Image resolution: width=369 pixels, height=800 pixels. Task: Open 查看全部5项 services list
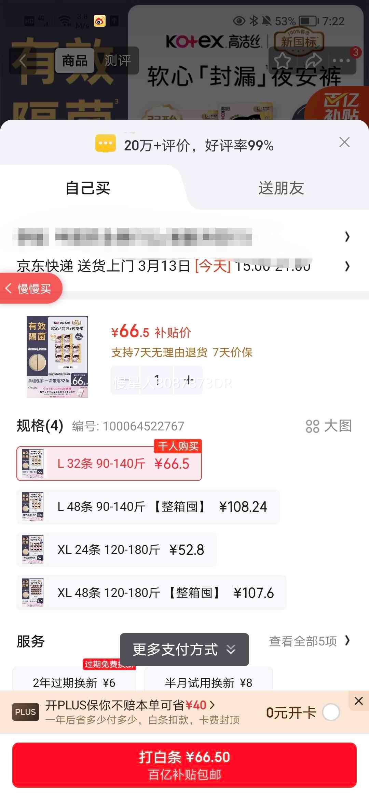point(310,641)
